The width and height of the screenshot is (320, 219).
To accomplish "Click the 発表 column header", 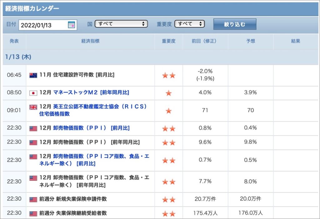I will tap(14, 41).
